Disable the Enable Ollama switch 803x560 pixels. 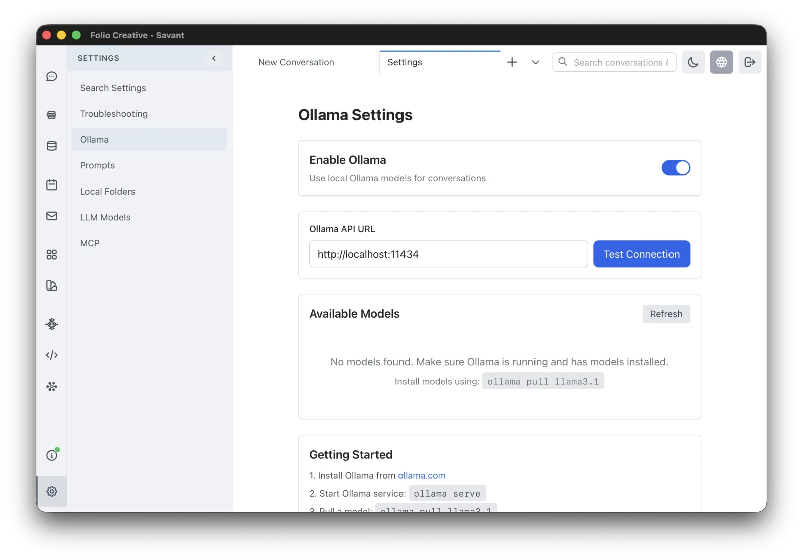(676, 168)
